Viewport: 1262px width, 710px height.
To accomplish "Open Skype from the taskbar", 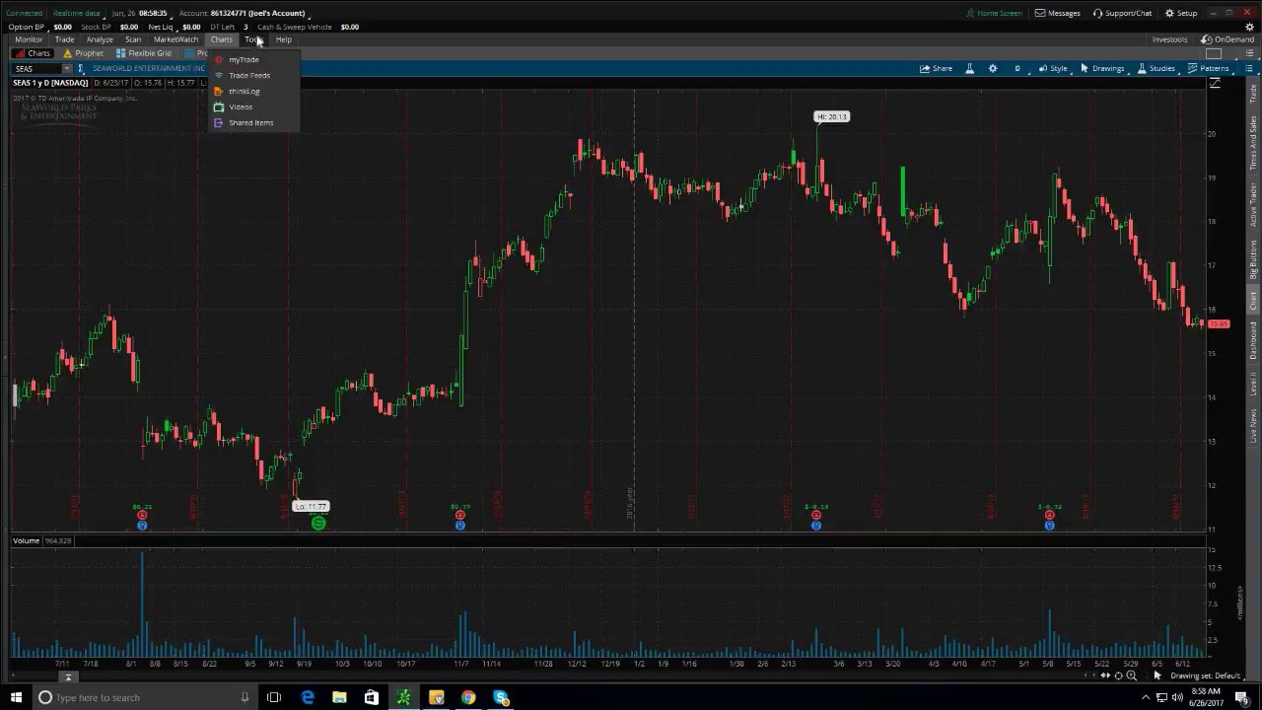I will 501,697.
